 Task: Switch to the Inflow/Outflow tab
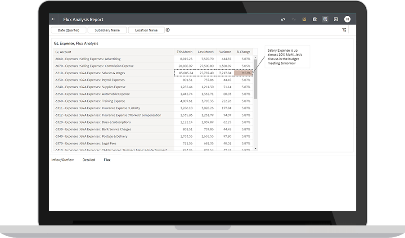coord(63,160)
